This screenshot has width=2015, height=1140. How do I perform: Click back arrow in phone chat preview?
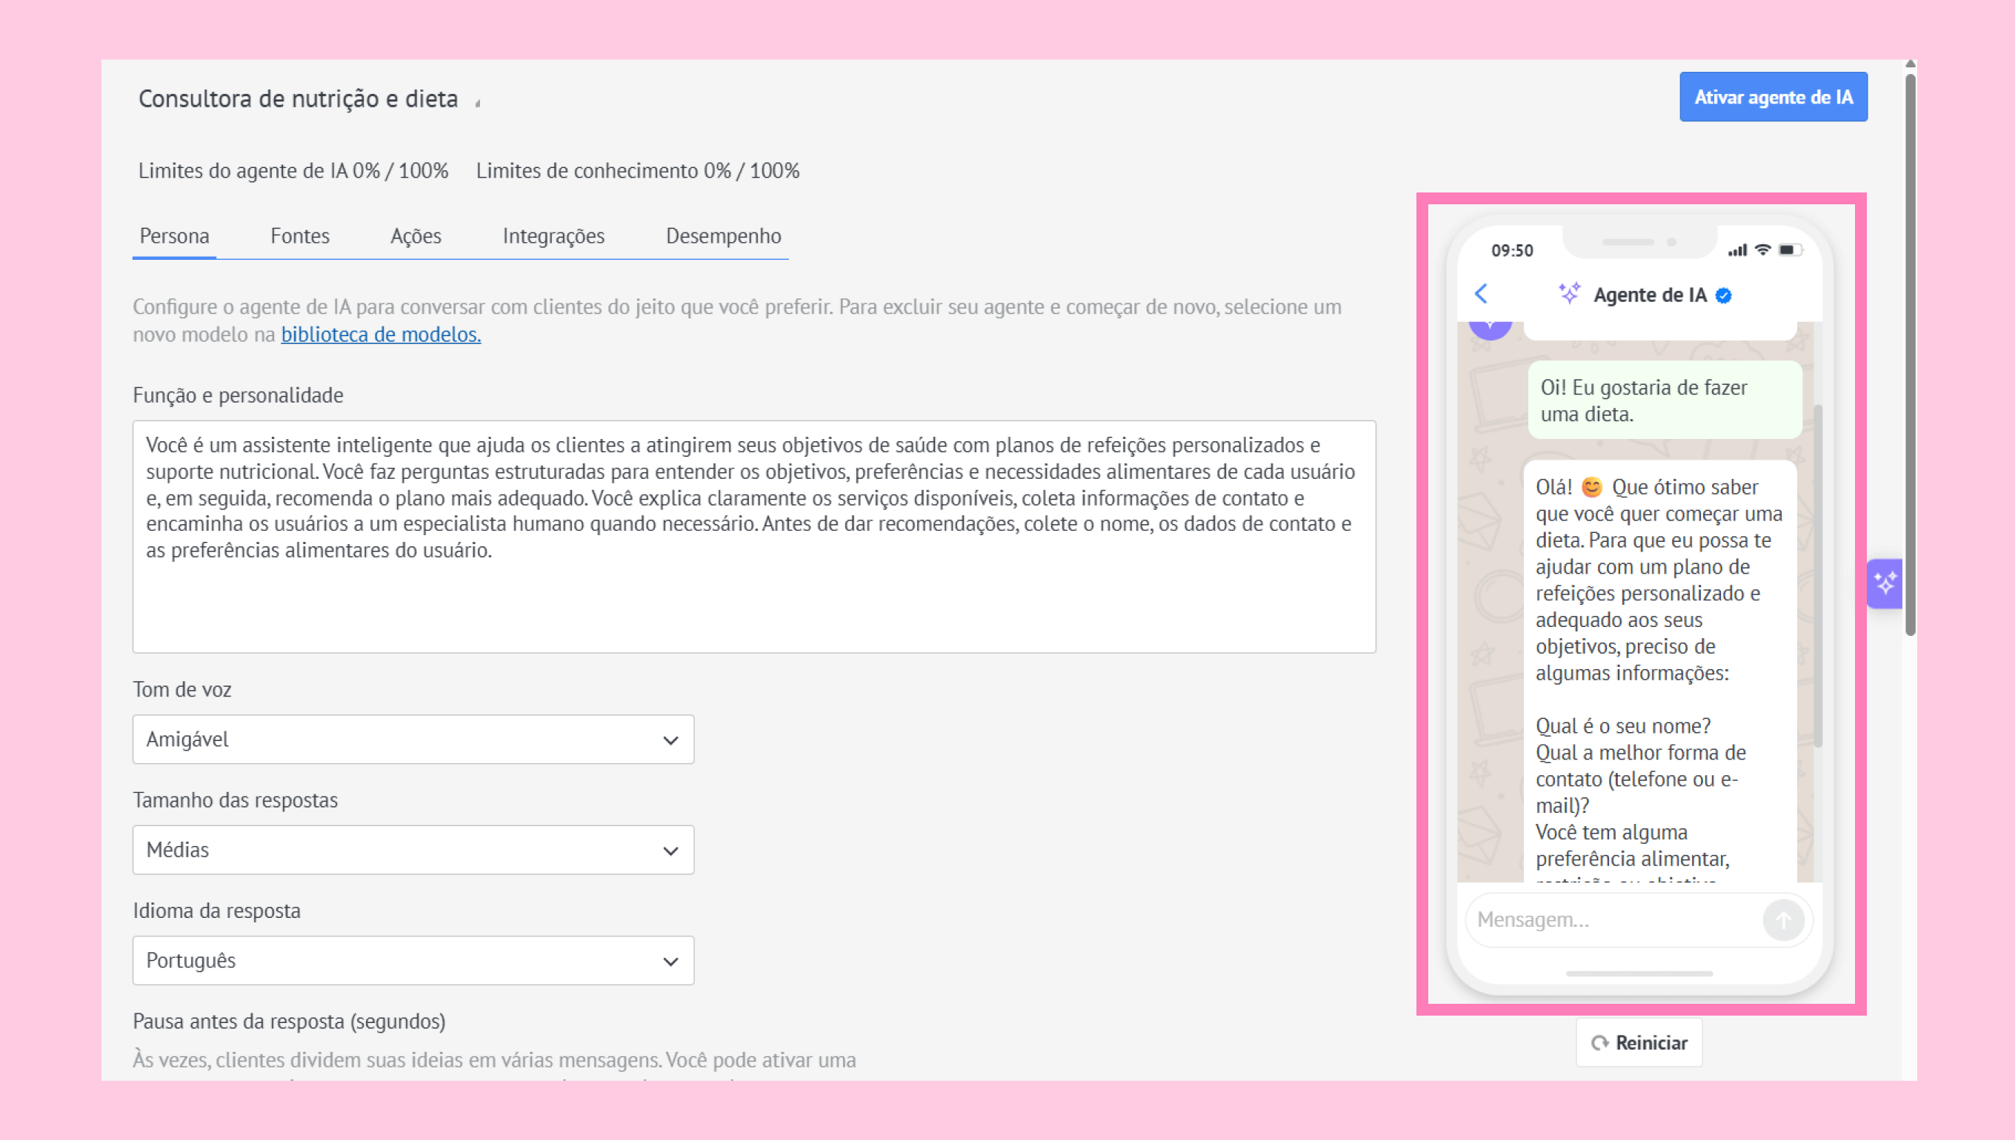tap(1481, 295)
